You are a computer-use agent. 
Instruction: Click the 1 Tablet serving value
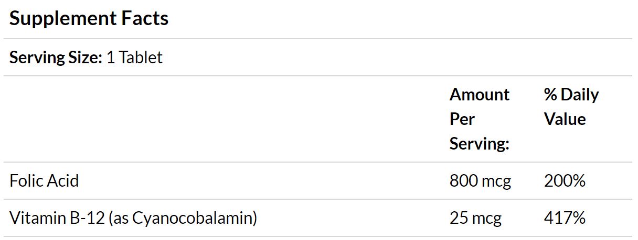[134, 57]
